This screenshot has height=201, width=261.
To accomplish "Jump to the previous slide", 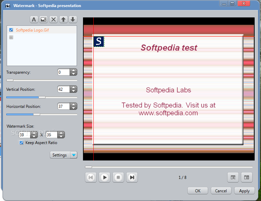I will [91, 177].
